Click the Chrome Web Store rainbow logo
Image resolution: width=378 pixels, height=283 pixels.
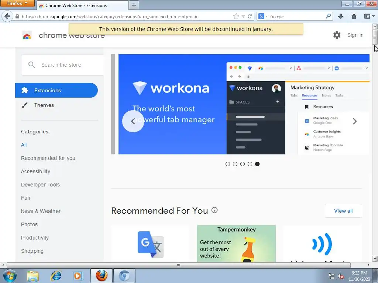coord(27,35)
